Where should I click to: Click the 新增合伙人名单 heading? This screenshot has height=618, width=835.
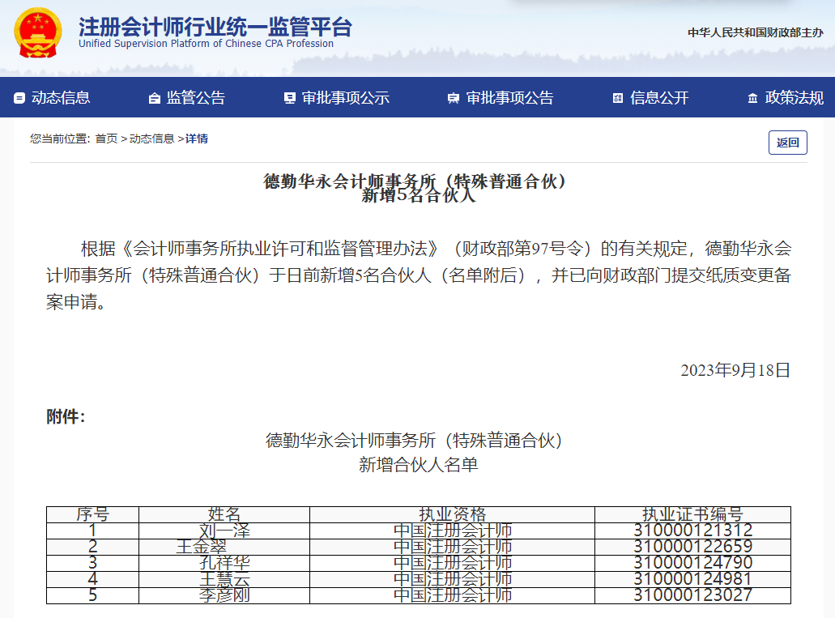[419, 465]
